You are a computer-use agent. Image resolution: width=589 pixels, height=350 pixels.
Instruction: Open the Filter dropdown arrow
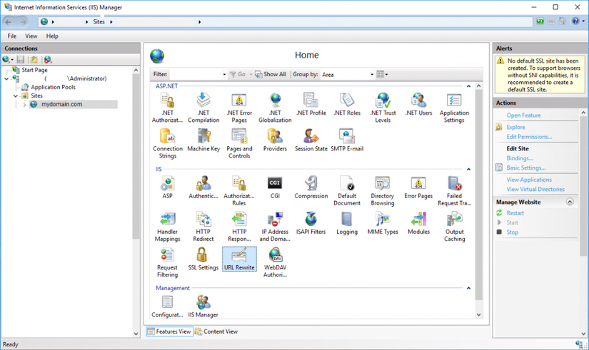tap(224, 75)
